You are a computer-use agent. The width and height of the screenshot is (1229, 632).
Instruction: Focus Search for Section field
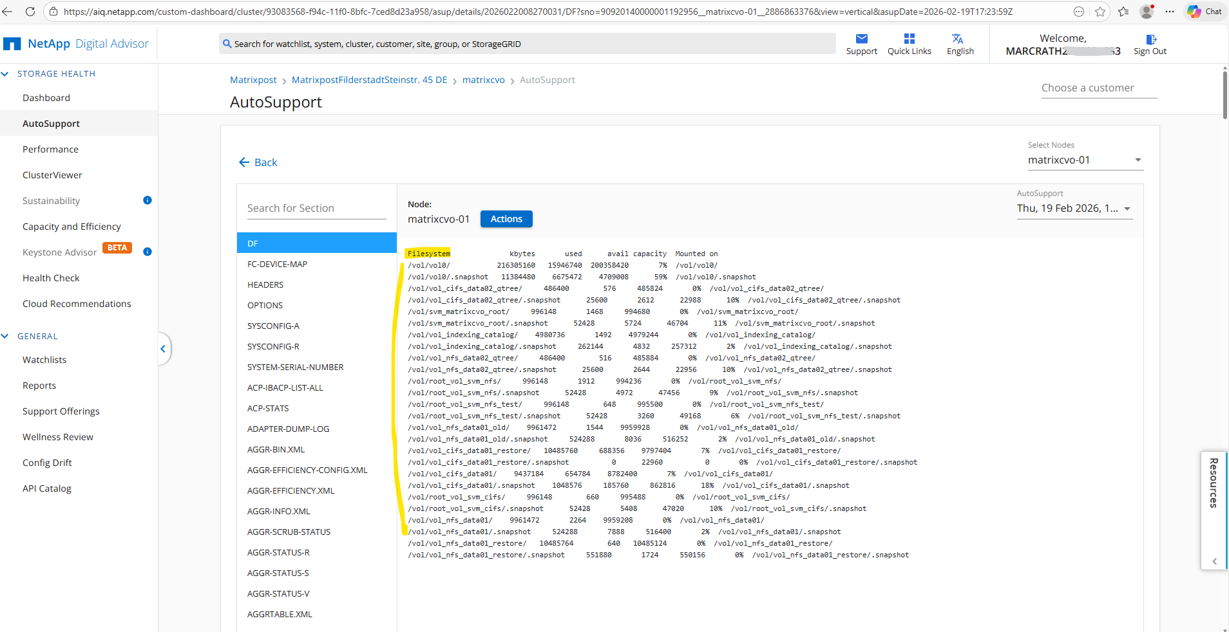pos(316,209)
